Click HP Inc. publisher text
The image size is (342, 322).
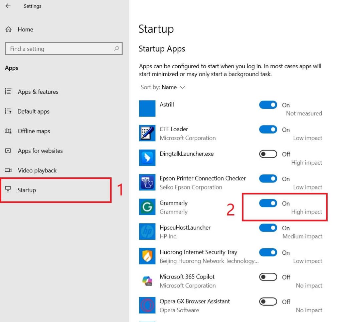pos(168,236)
